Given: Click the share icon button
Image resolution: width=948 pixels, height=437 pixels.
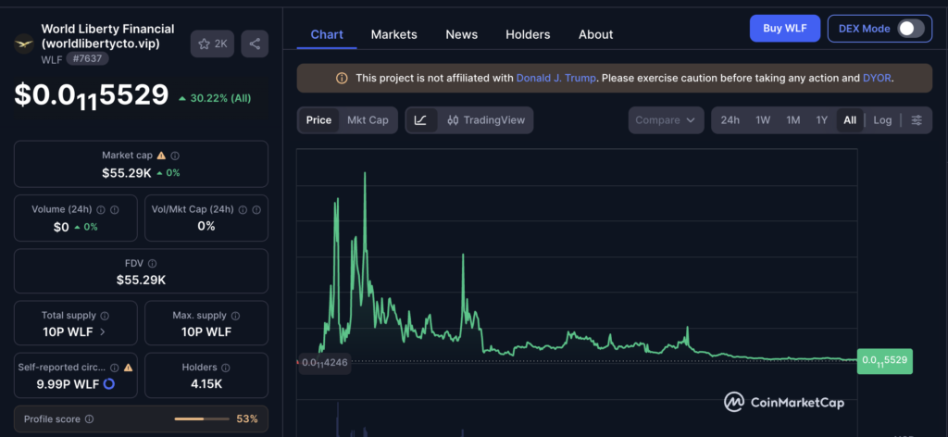Looking at the screenshot, I should tap(255, 44).
